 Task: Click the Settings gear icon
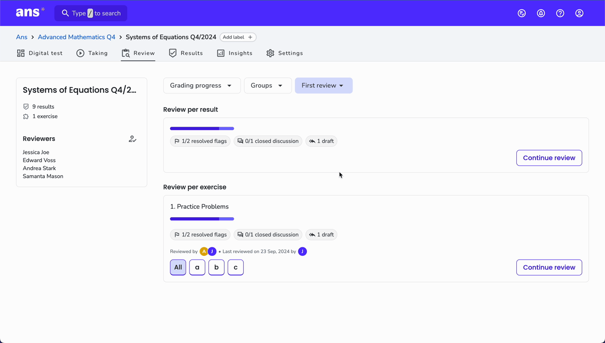coord(271,53)
